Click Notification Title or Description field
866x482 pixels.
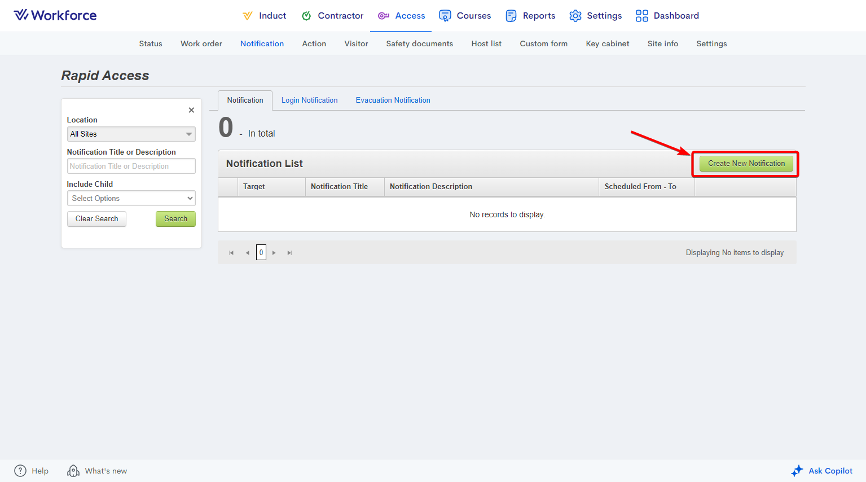point(131,166)
